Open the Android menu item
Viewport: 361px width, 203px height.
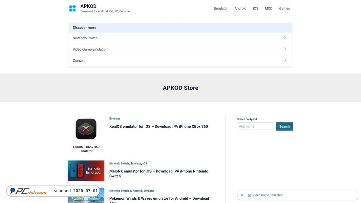click(240, 8)
